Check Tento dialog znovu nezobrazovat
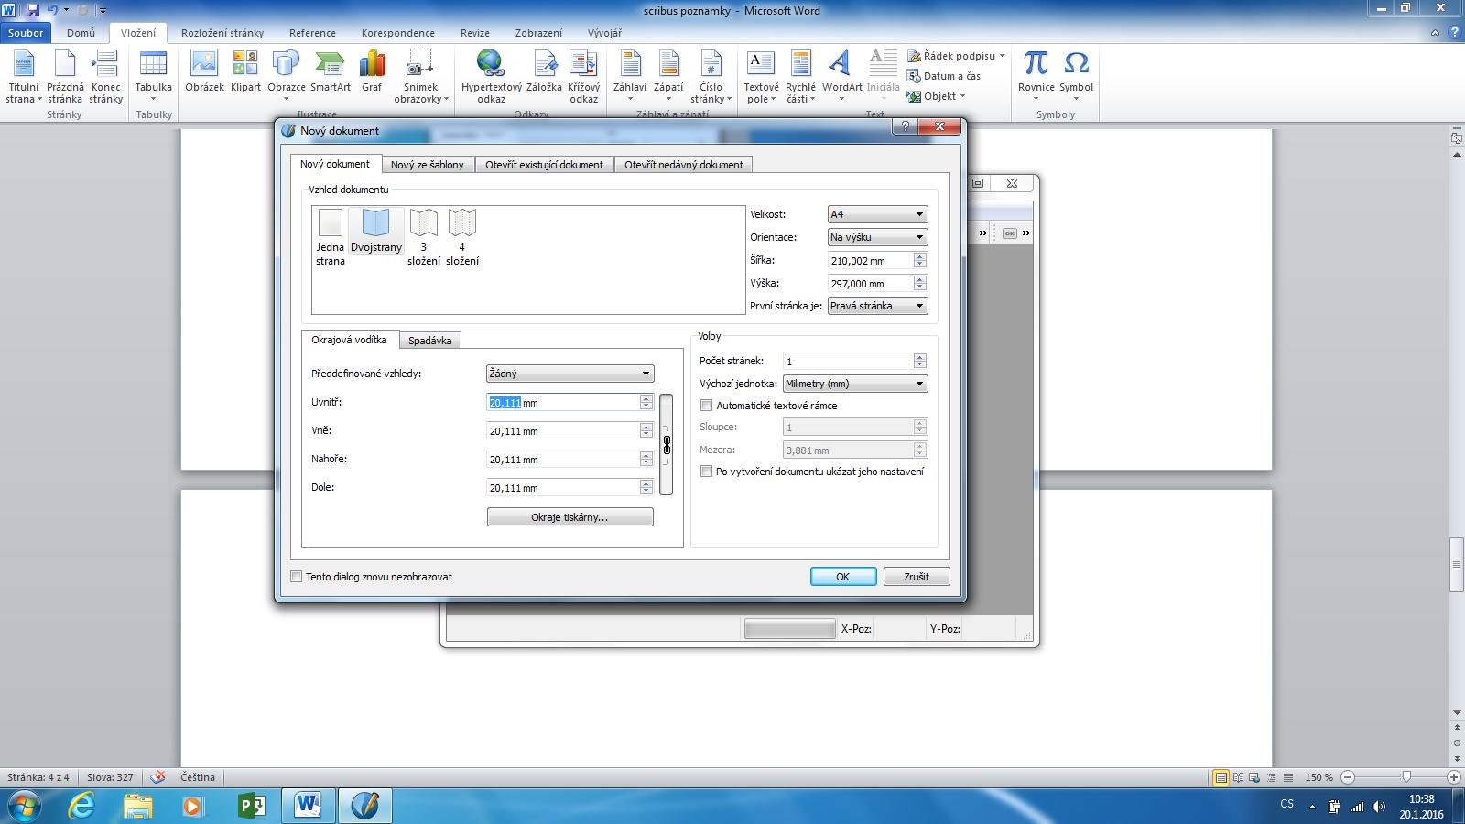This screenshot has width=1465, height=824. [x=296, y=577]
